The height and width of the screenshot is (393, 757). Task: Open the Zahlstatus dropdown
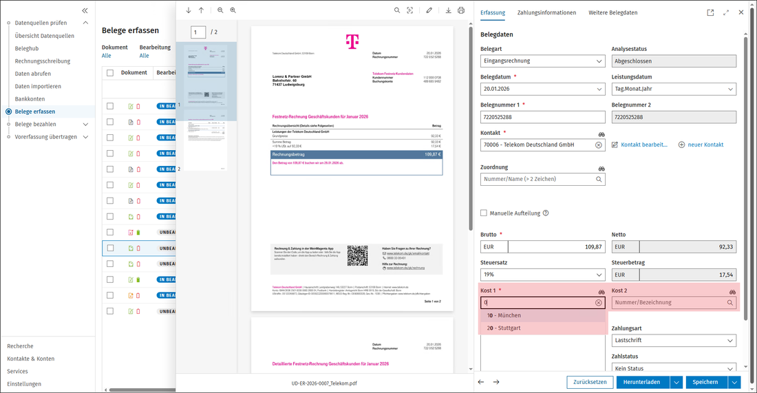point(674,368)
